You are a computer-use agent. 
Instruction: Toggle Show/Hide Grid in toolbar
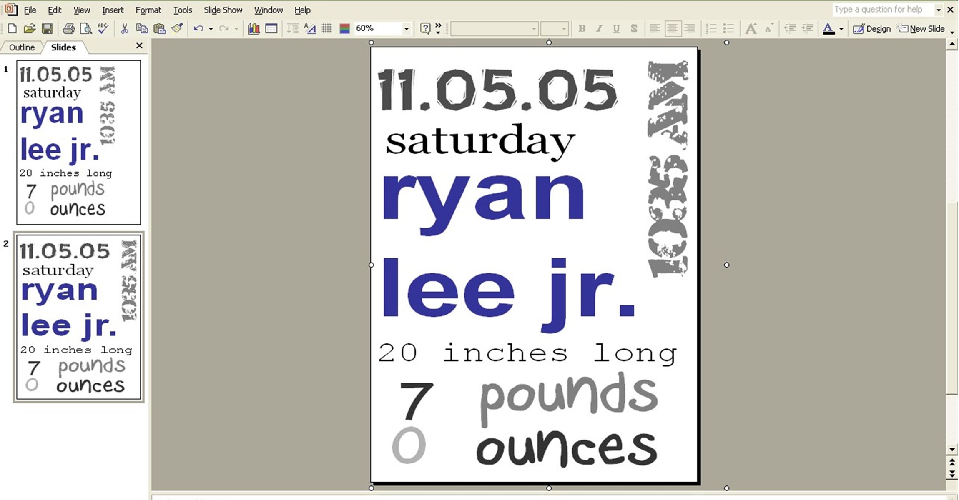pos(327,28)
